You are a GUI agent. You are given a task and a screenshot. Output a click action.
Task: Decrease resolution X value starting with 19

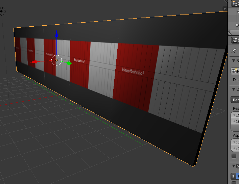pyautogui.click(x=234, y=115)
